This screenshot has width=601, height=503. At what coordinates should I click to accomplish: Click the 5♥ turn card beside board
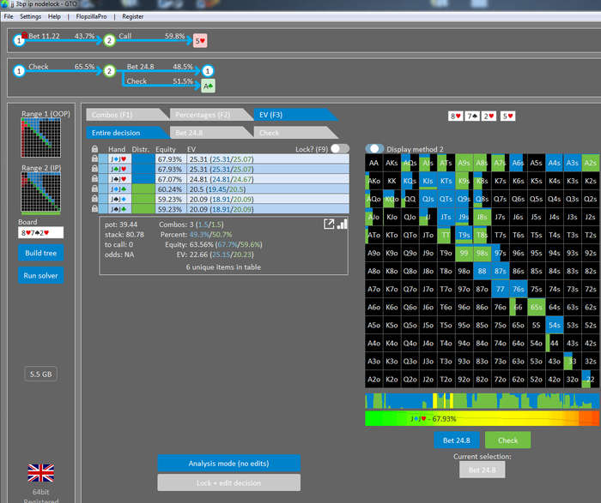[508, 117]
